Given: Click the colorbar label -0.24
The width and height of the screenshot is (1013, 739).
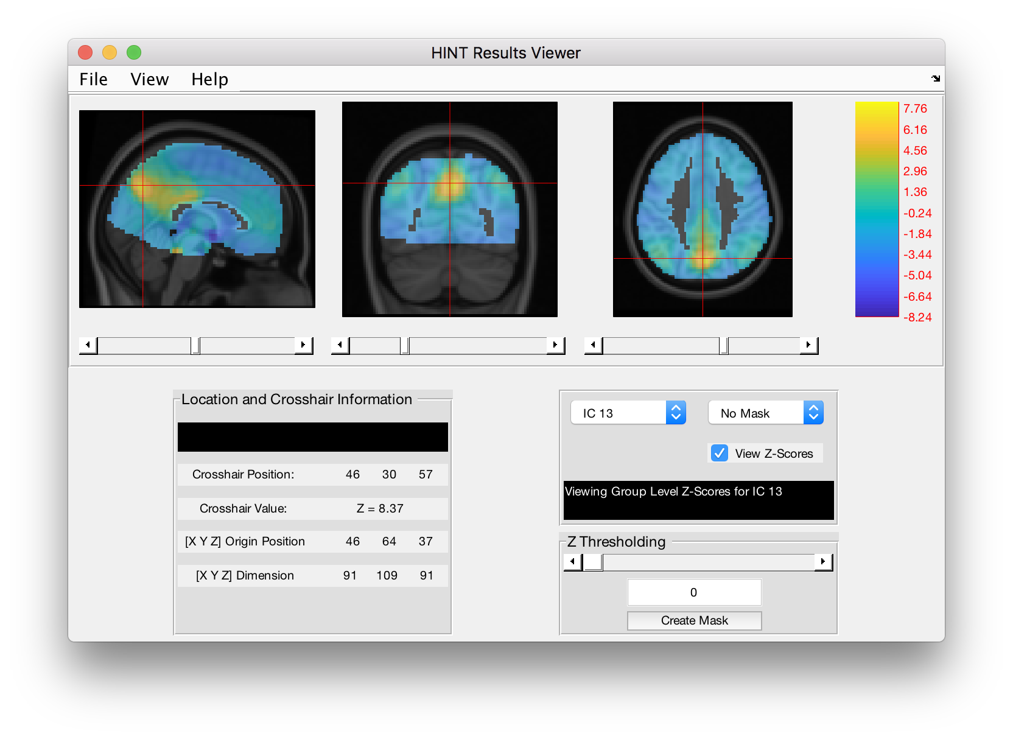Looking at the screenshot, I should [x=917, y=213].
